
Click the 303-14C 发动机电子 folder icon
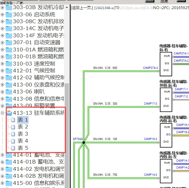(9, 29)
